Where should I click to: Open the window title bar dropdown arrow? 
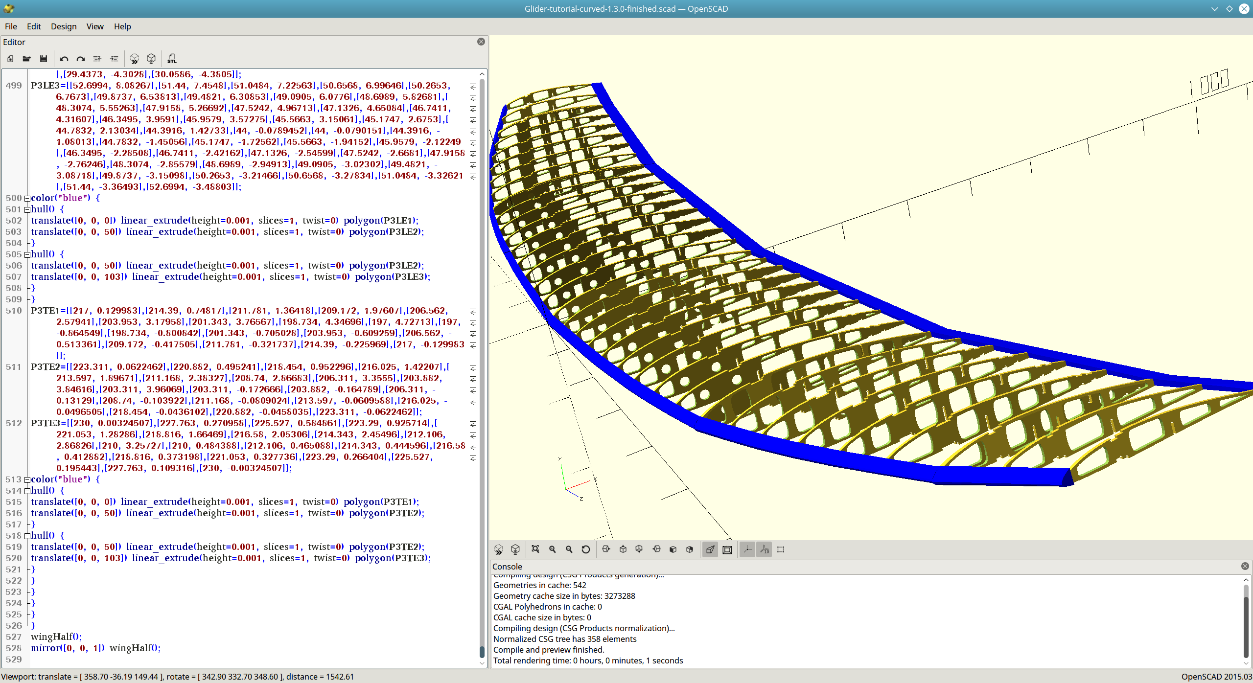pos(1215,8)
